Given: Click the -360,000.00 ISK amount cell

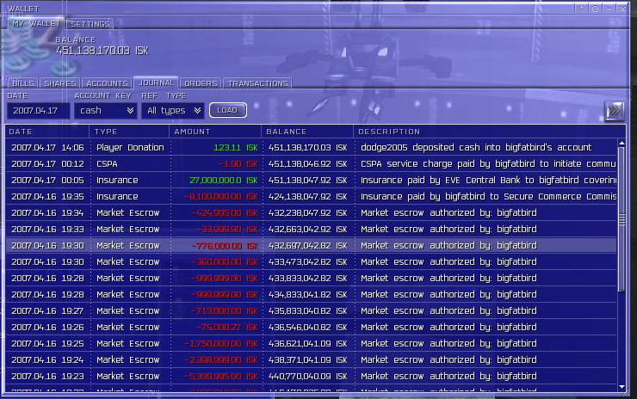Looking at the screenshot, I should tap(225, 261).
